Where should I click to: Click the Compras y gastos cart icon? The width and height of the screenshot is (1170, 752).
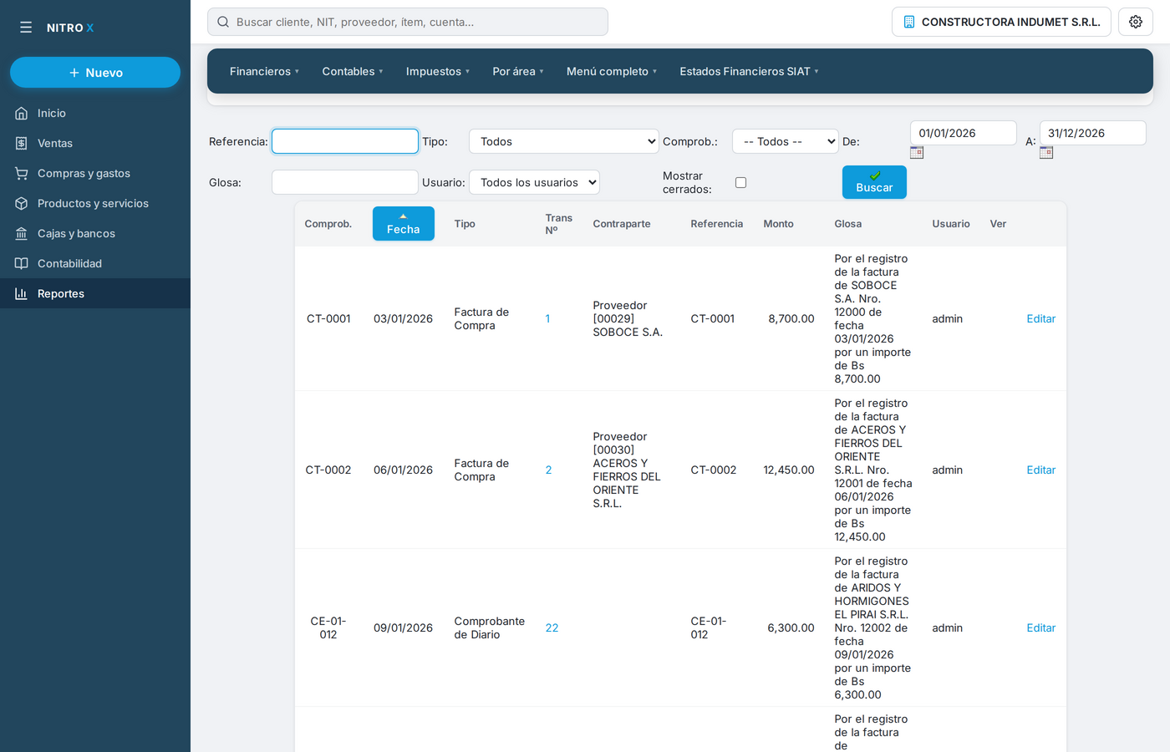22,173
